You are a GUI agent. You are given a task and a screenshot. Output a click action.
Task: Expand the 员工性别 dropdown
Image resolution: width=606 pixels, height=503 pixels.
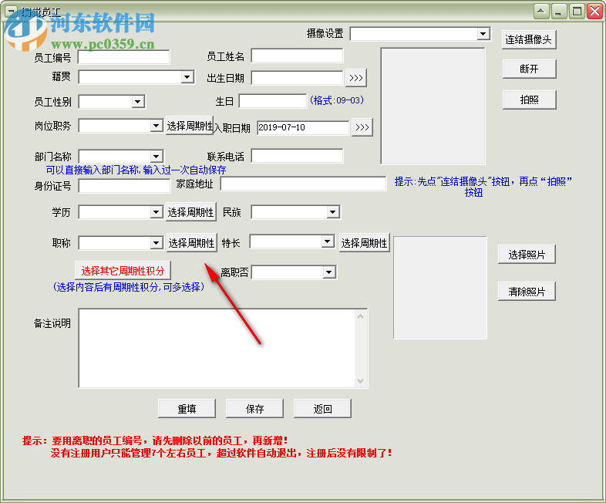point(137,102)
